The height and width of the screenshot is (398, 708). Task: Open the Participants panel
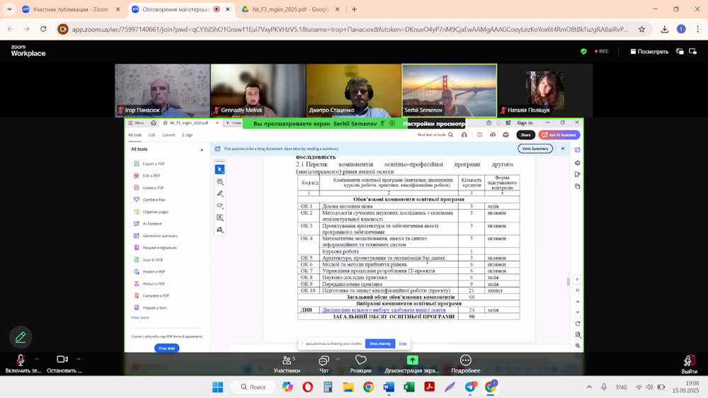287,360
